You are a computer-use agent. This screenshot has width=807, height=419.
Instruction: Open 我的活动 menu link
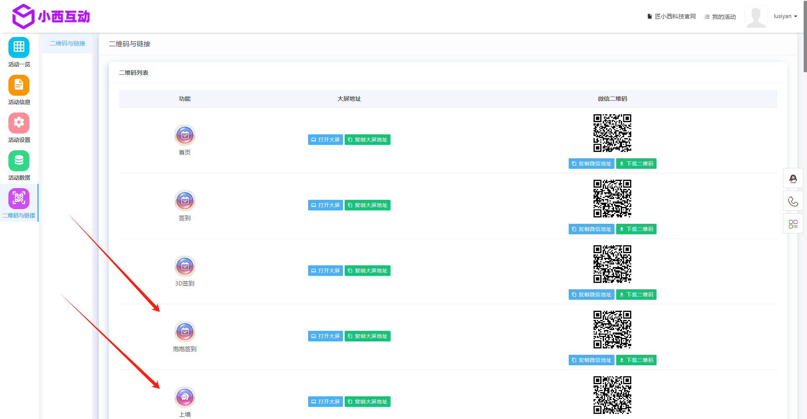pyautogui.click(x=720, y=17)
